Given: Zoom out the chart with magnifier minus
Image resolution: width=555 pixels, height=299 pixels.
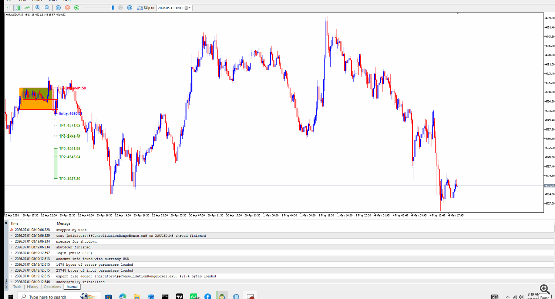Looking at the screenshot, I should (x=47, y=7).
